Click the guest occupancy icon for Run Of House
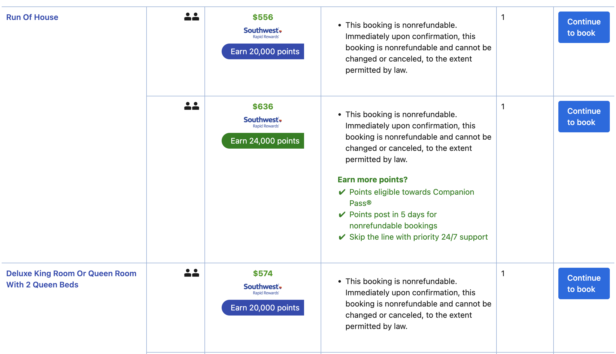Viewport: 616px width, 354px height. 191,17
